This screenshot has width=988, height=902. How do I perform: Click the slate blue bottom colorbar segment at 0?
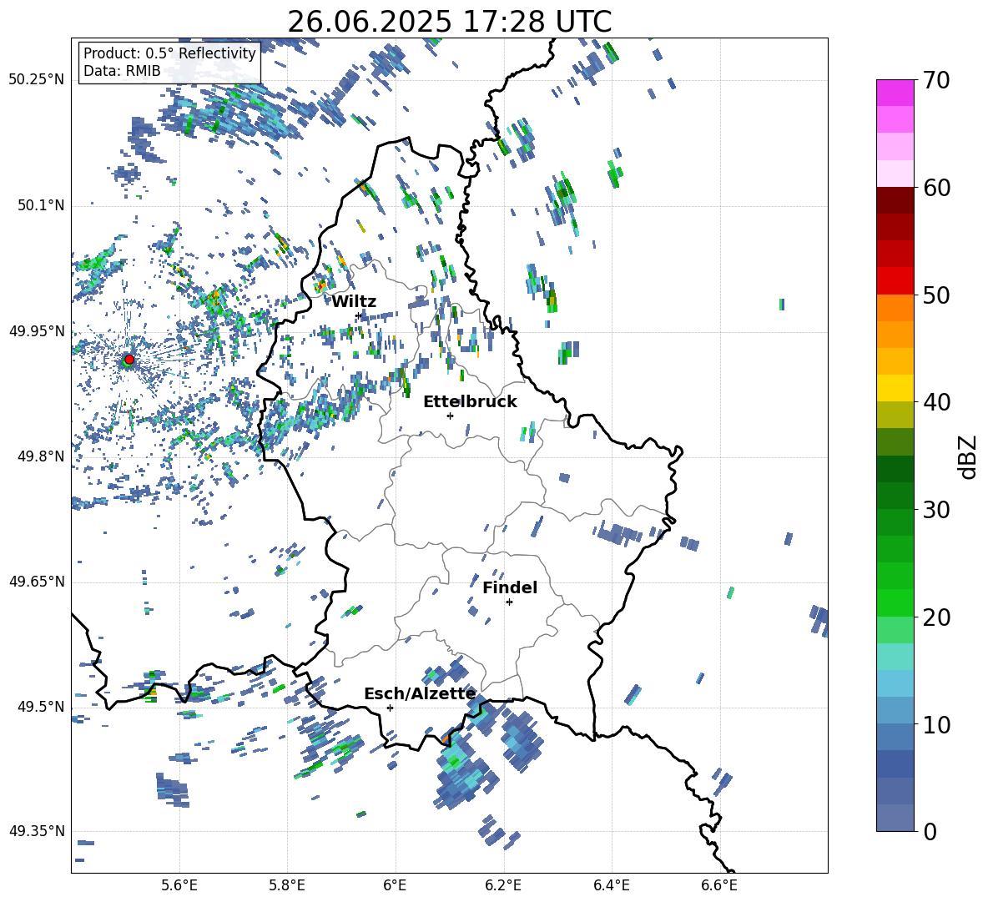[895, 818]
